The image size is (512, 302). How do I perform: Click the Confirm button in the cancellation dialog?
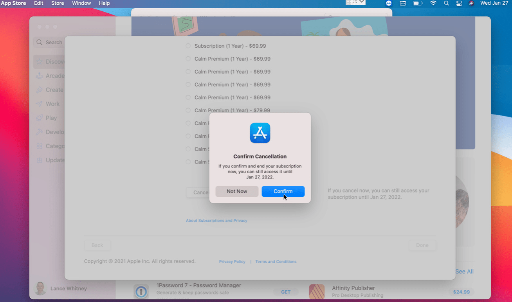[x=283, y=191]
